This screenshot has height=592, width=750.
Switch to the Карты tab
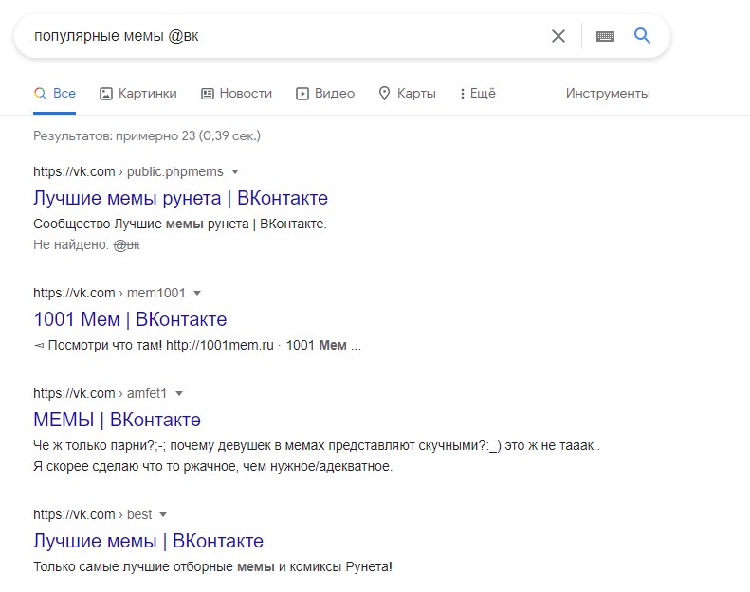click(x=407, y=93)
